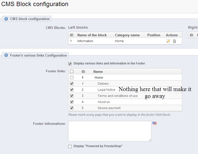Click the Information block name in Left blocks
This screenshot has width=198, height=154.
[x=85, y=41]
